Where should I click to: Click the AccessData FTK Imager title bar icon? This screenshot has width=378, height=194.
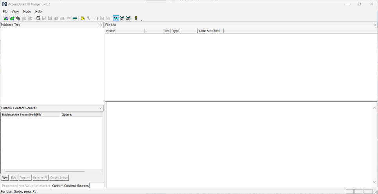point(4,4)
